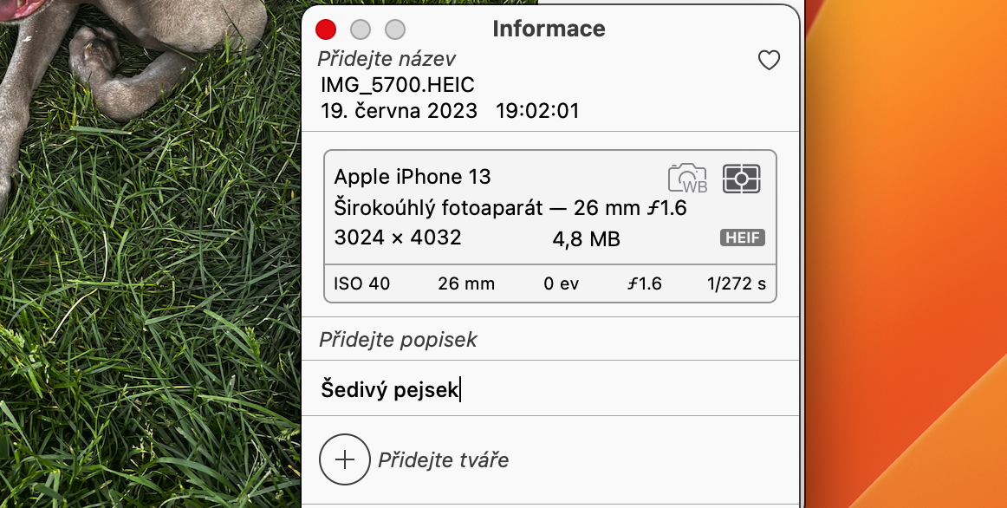Click the plus icon to add faces
The image size is (1007, 508).
click(345, 459)
